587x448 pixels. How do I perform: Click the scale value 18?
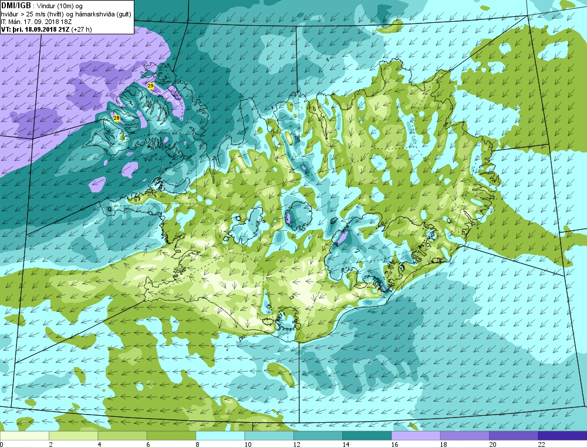(x=444, y=444)
